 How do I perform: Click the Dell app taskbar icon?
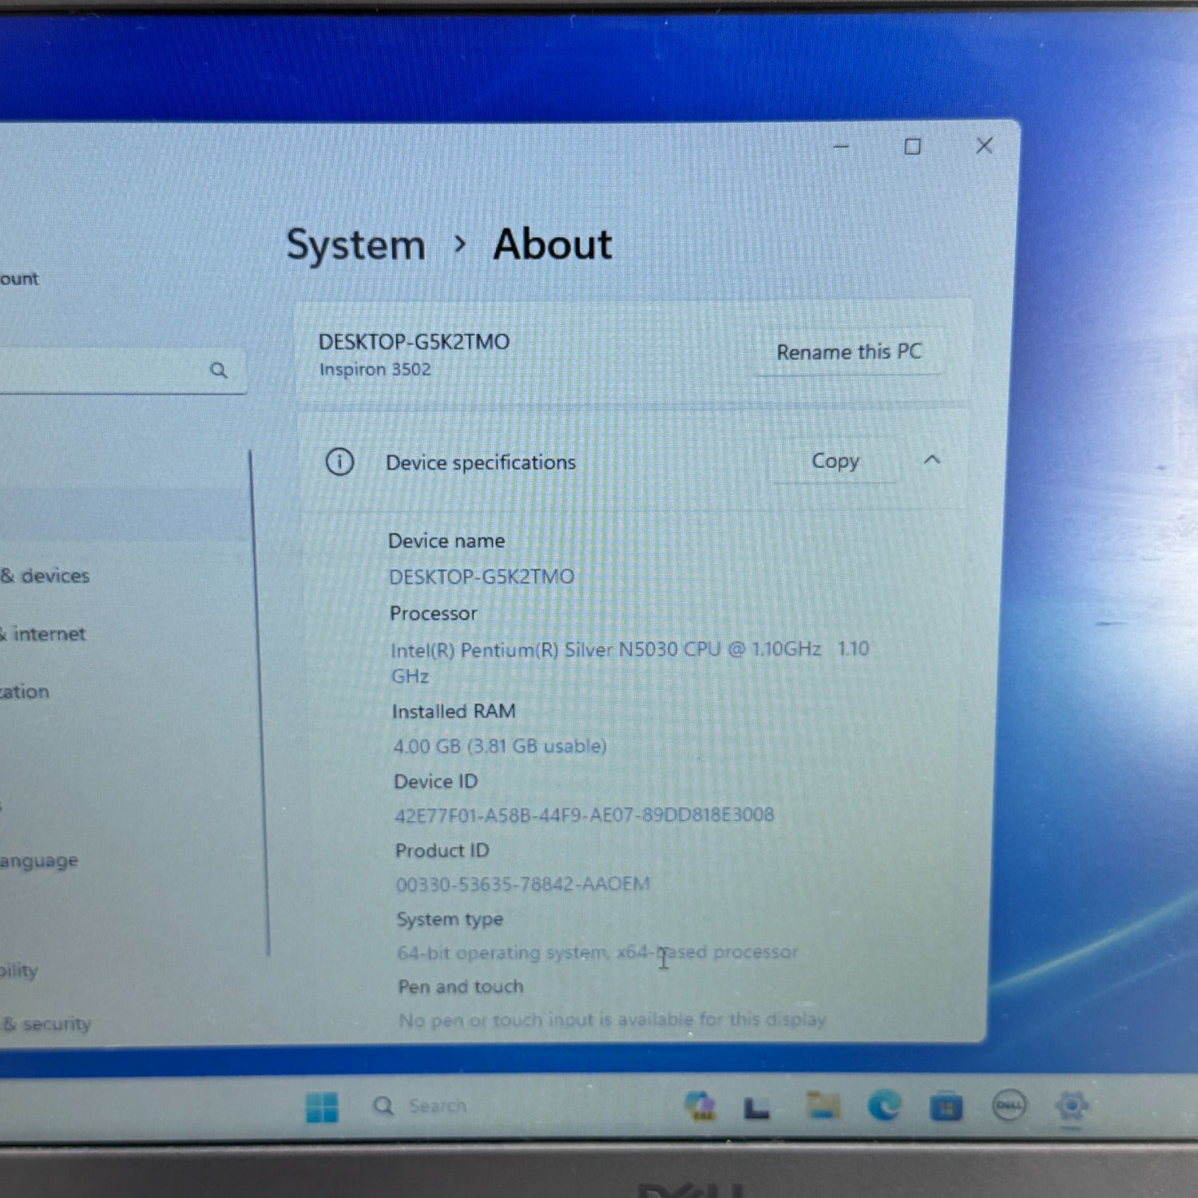click(1009, 1106)
